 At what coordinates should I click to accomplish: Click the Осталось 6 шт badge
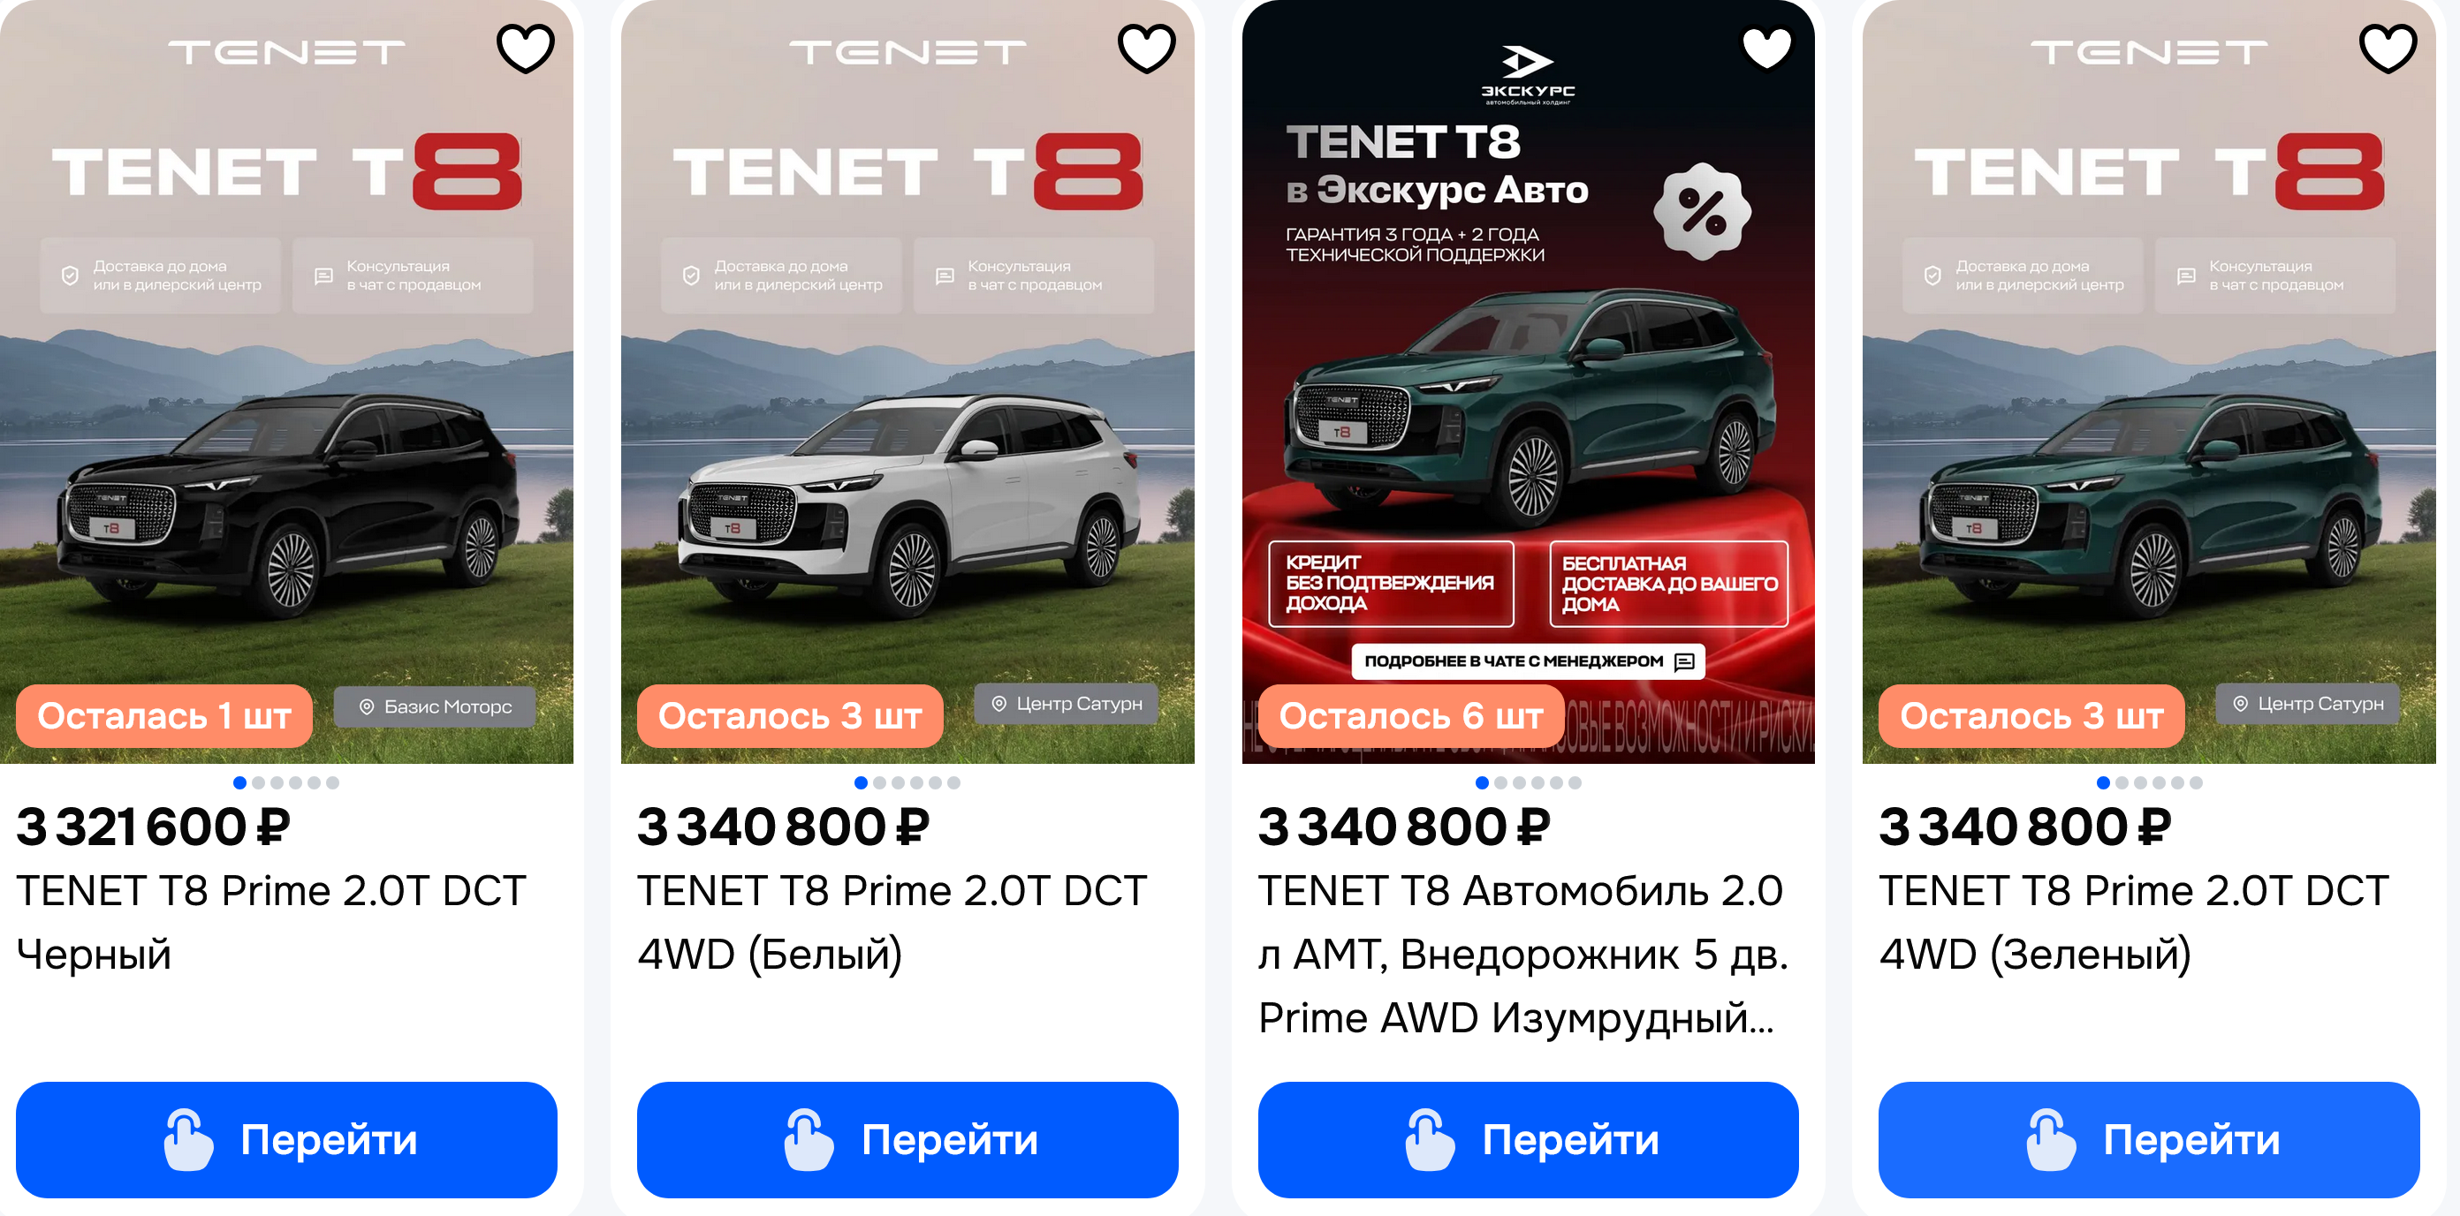[1410, 716]
